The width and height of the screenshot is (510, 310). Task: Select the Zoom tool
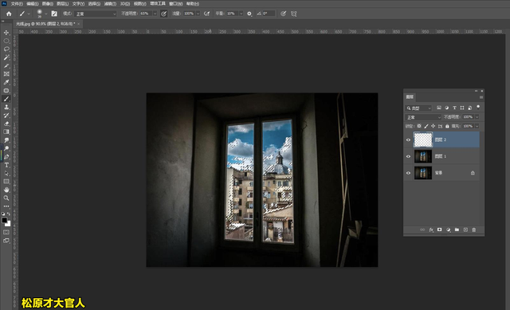(6, 198)
